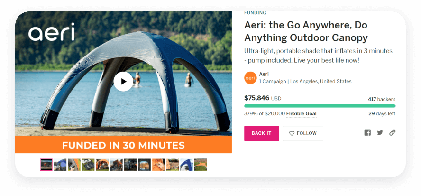421x196 pixels.
Task: Select the ninth thumbnail with orange fabric closeup
Action: (158, 165)
